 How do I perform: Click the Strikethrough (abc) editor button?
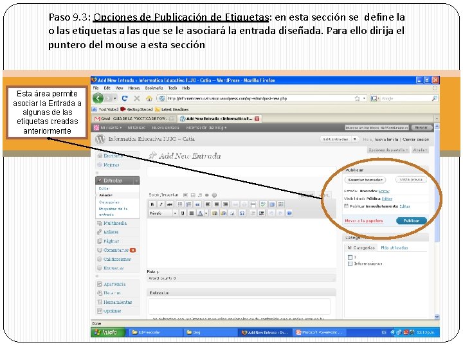coord(170,204)
